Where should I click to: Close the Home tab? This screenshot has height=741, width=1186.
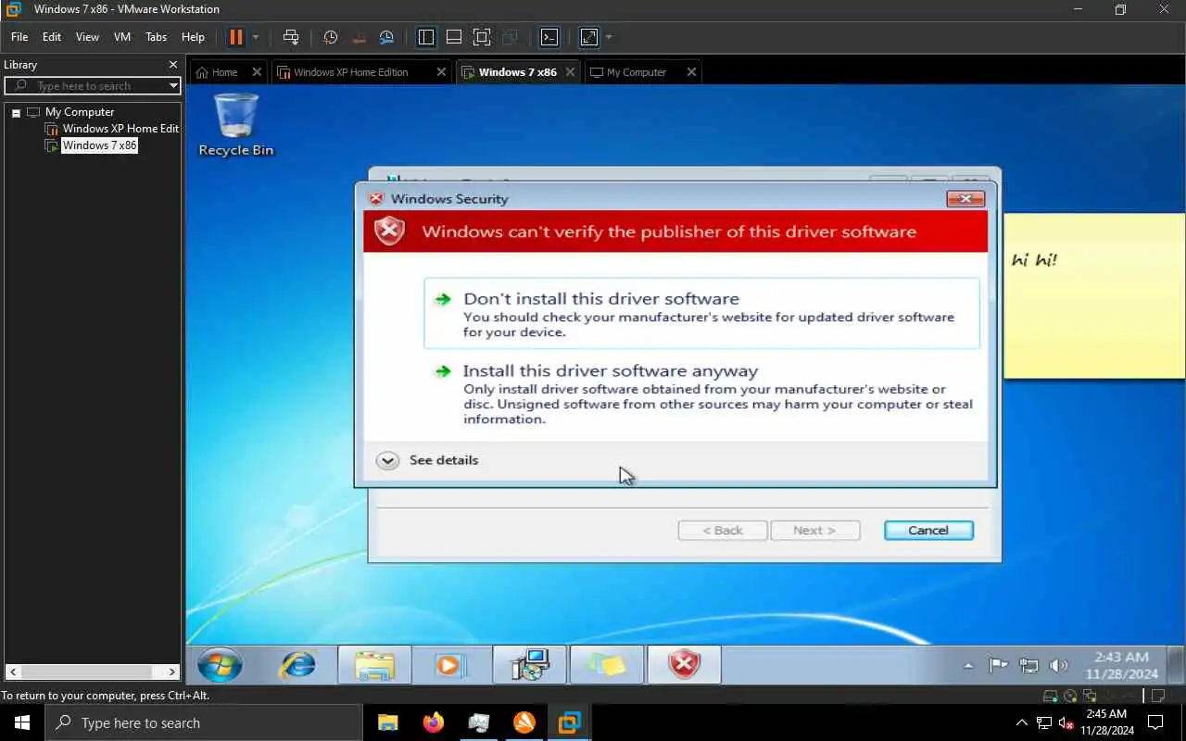(257, 72)
